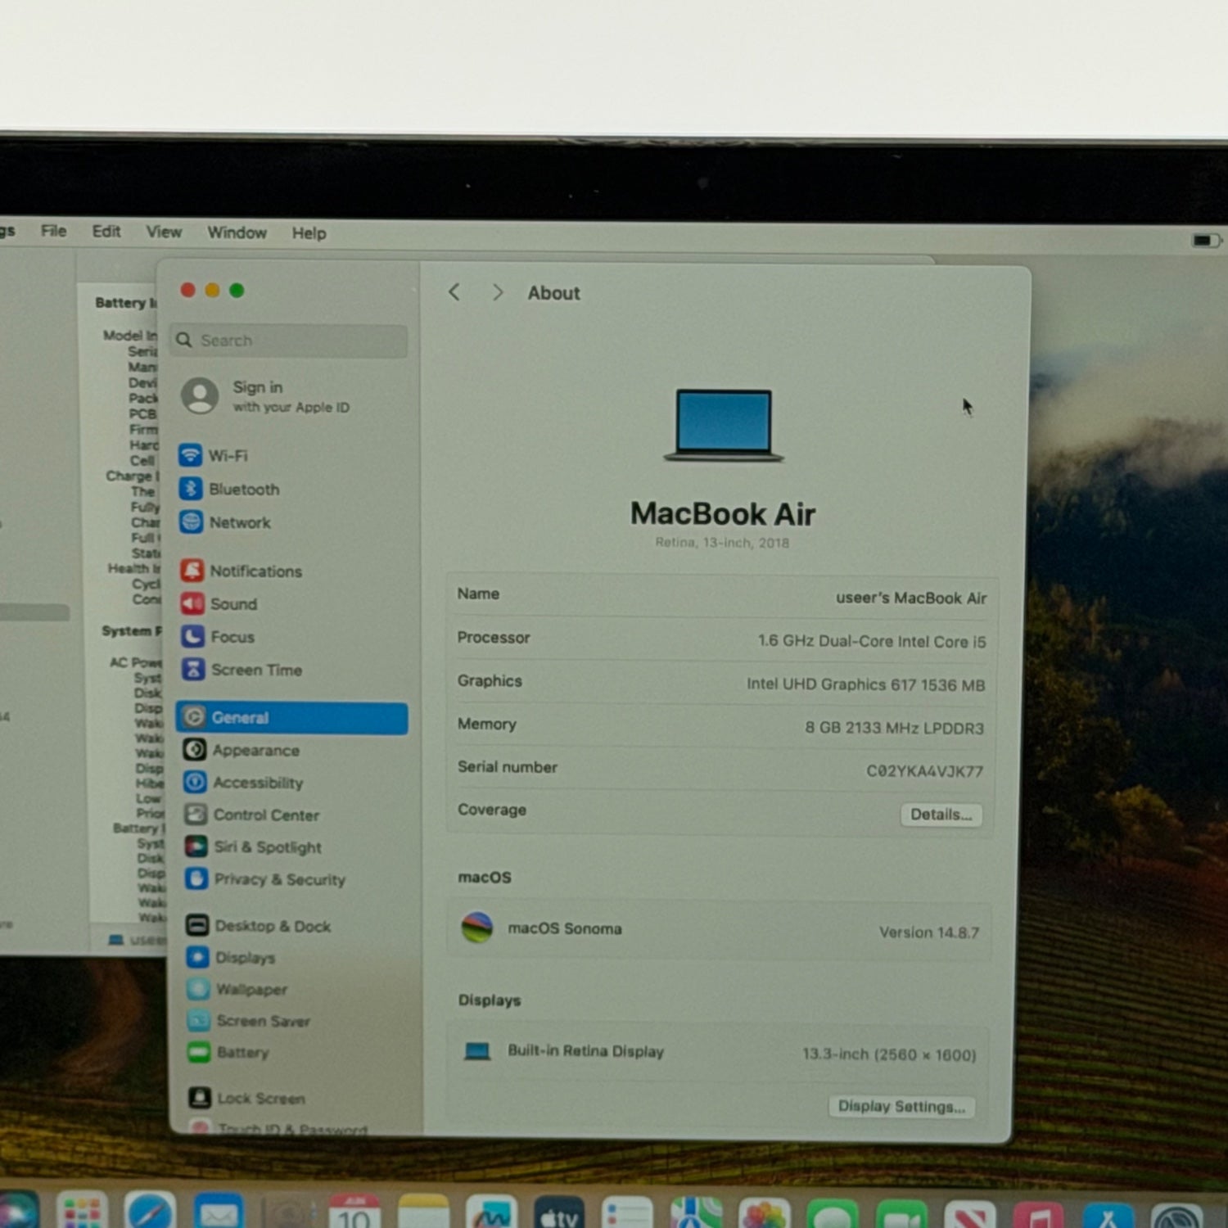Click the battery status icon in menu bar
Viewport: 1228px width, 1228px height.
tap(1207, 240)
